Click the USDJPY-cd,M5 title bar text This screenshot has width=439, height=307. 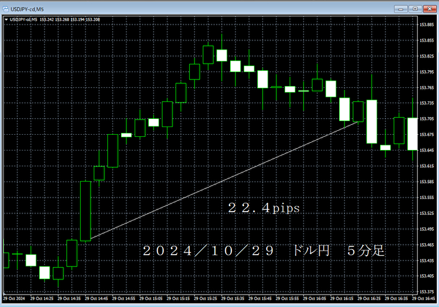[27, 9]
